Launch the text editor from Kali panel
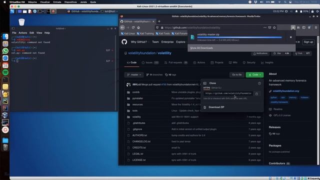The image size is (320, 180). pyautogui.click(x=30, y=11)
